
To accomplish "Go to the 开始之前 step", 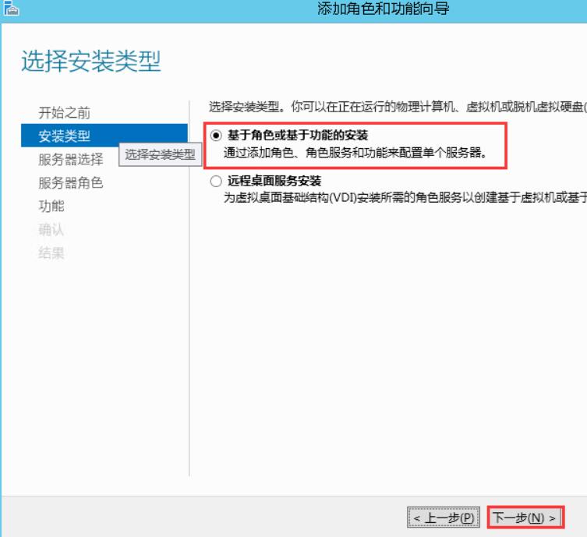I will pyautogui.click(x=65, y=113).
